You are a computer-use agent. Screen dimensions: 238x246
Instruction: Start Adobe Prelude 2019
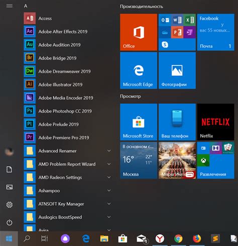tap(68, 124)
